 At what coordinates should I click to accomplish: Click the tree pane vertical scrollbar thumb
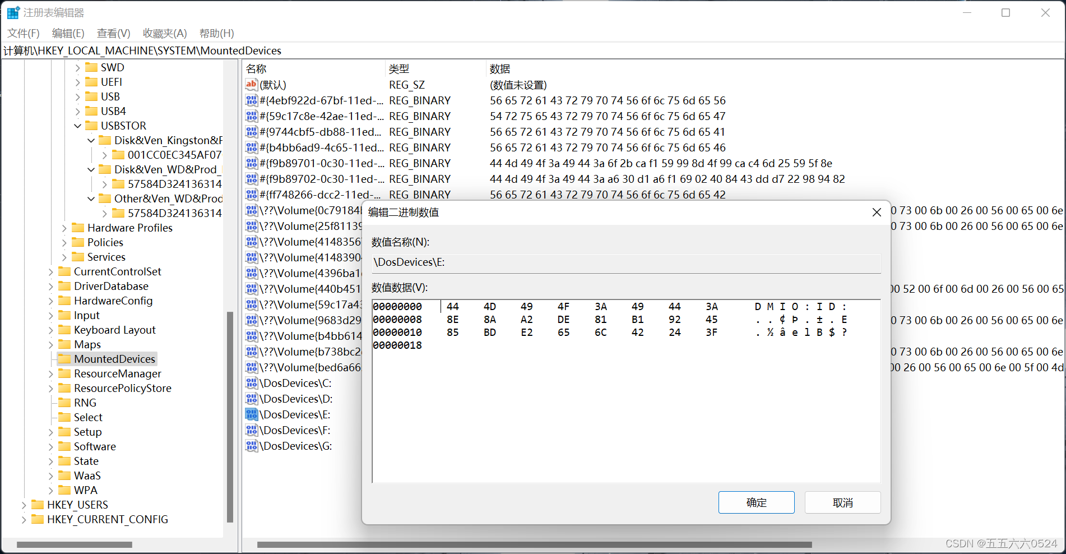click(230, 417)
